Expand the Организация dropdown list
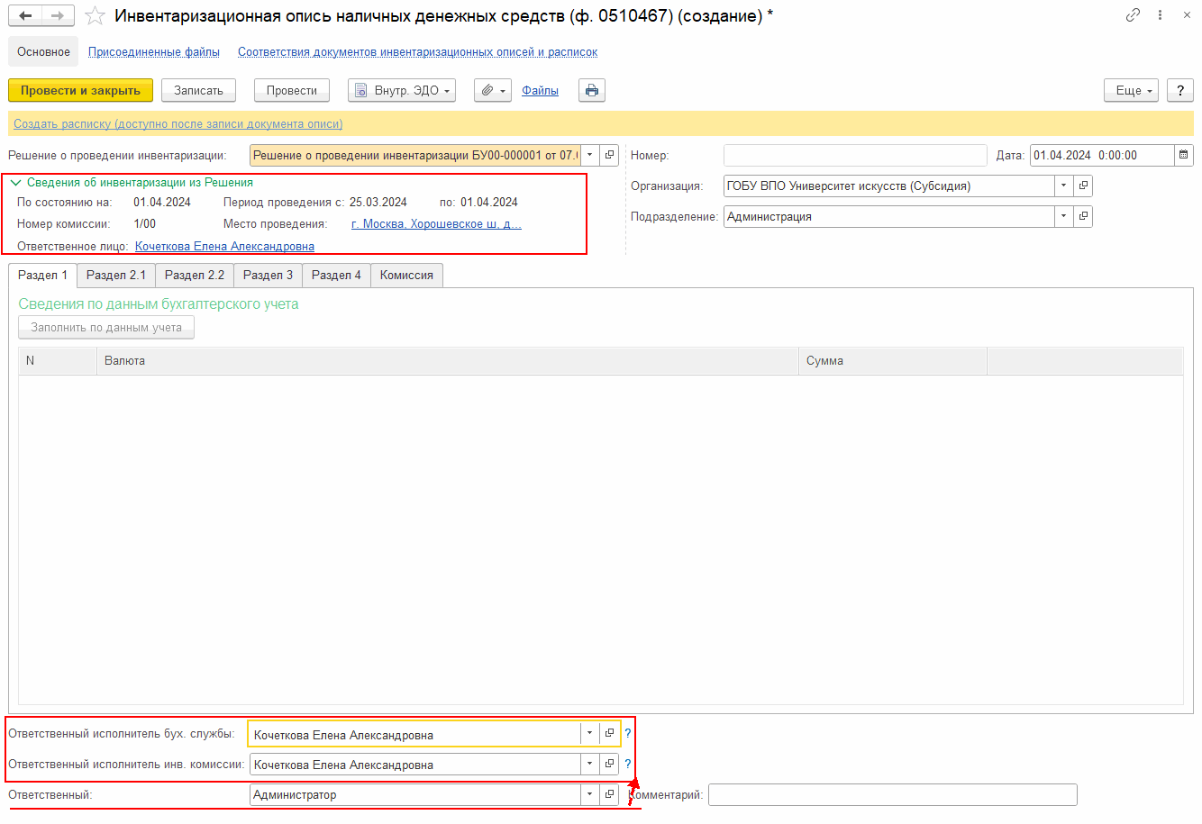 (1064, 186)
